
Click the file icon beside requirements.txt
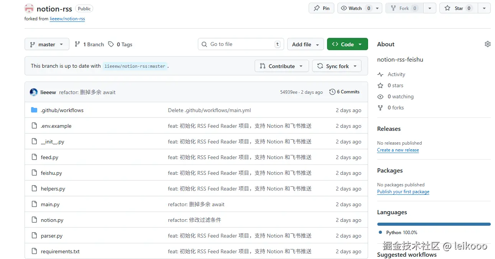click(34, 251)
